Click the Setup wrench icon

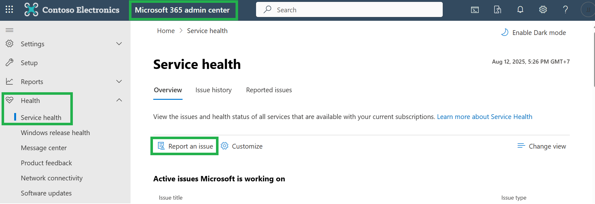pos(9,63)
